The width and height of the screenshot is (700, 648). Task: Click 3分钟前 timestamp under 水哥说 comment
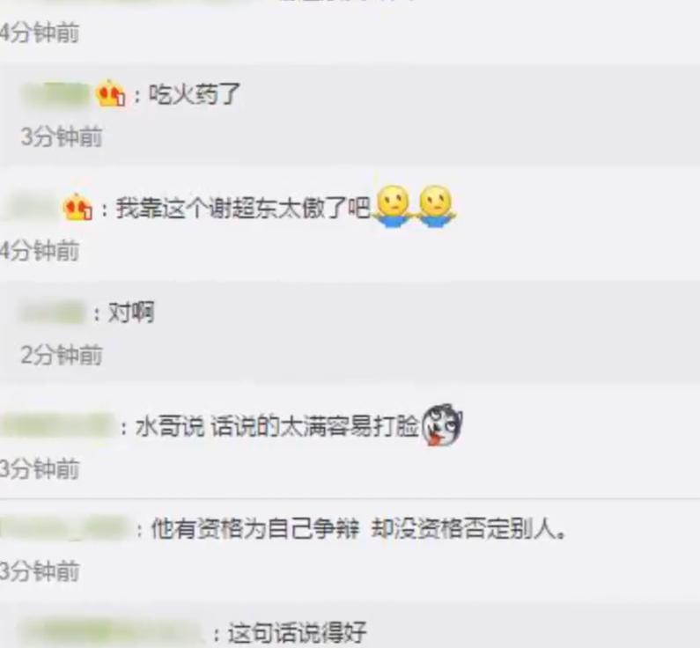[40, 468]
